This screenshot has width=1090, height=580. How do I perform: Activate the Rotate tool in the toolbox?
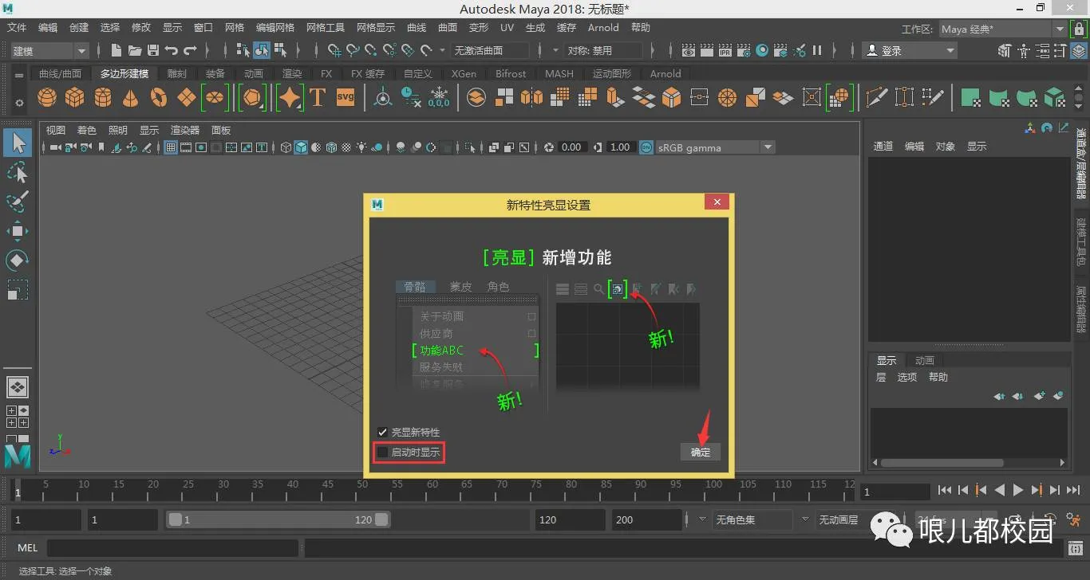click(18, 260)
